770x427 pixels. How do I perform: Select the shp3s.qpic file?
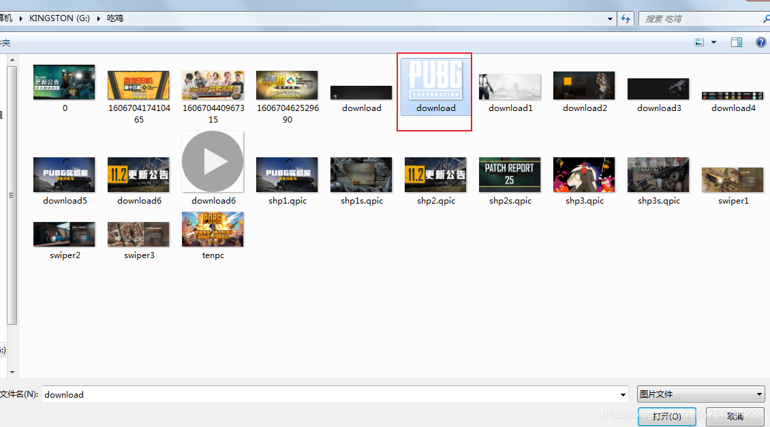click(x=658, y=181)
